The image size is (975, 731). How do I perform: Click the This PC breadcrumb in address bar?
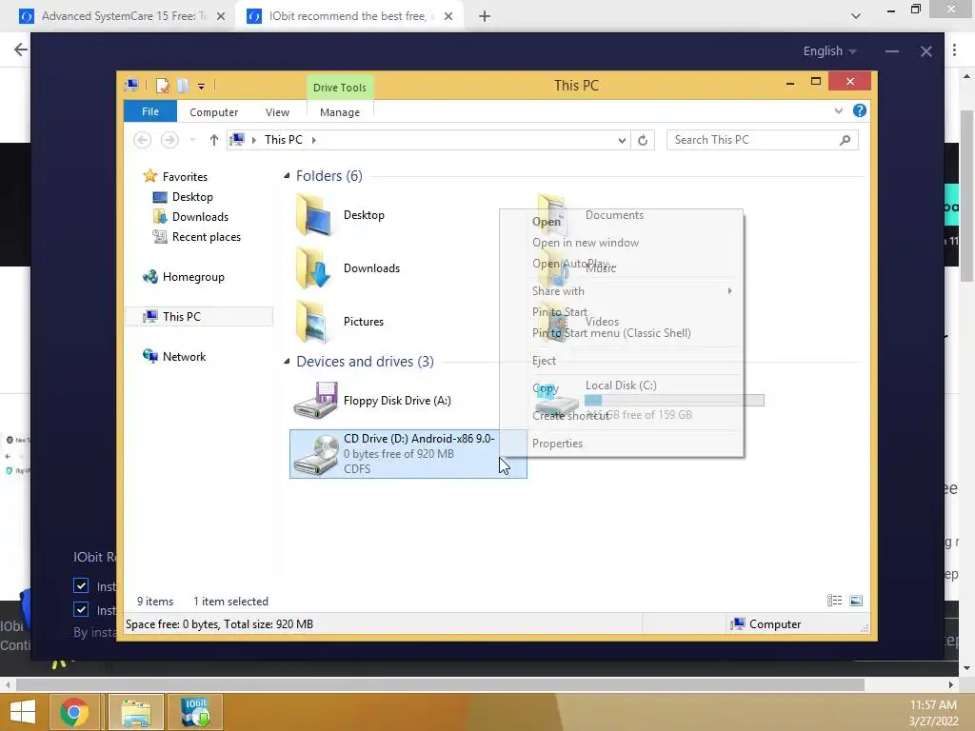click(x=284, y=140)
